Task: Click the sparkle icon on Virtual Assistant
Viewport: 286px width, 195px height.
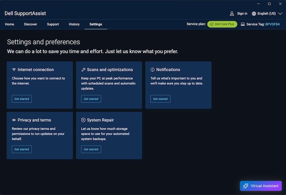Action: [246, 186]
